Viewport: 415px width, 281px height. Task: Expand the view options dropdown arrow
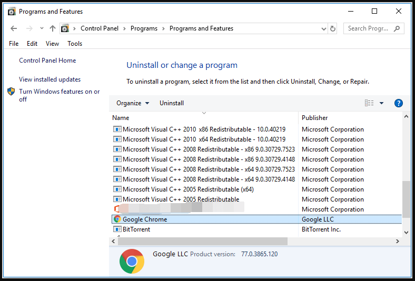coord(381,103)
